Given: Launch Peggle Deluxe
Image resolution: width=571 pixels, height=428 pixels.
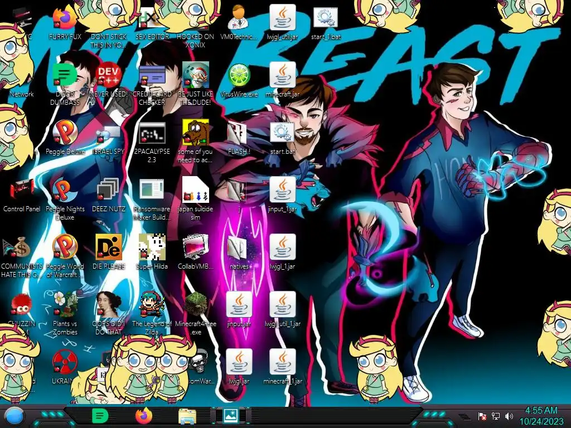Looking at the screenshot, I should (65, 132).
